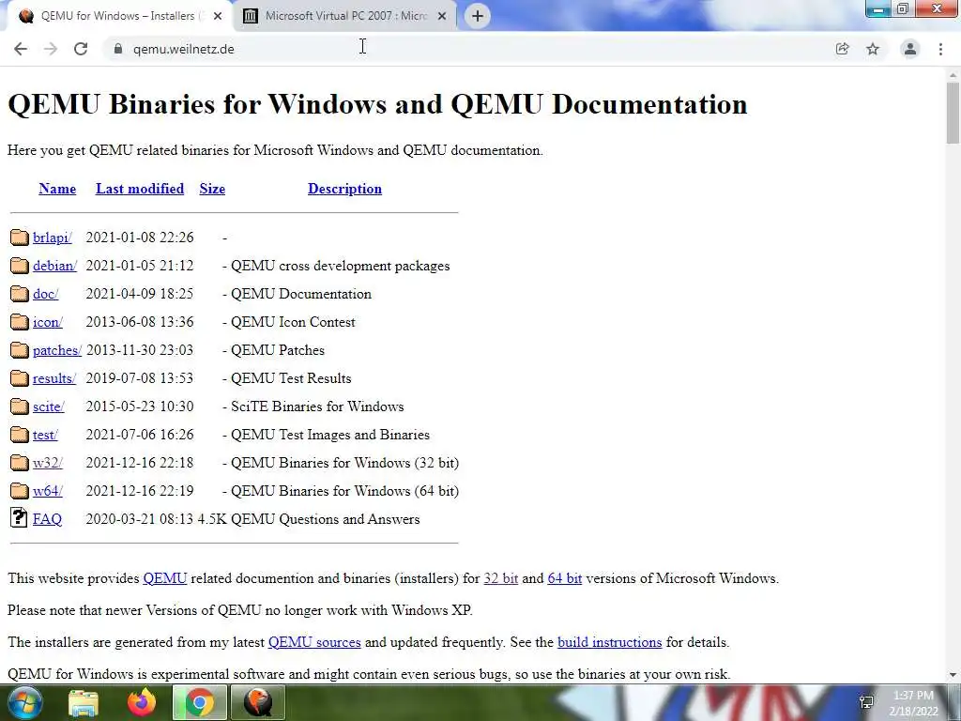The width and height of the screenshot is (961, 721).
Task: Follow the 32 bit link in paragraph
Action: click(x=501, y=578)
